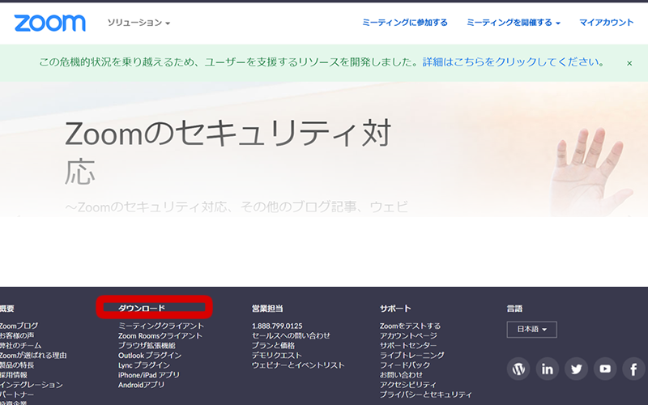Viewport: 648px width, 405px height.
Task: Open 採用情報 footer link
Action: [14, 375]
